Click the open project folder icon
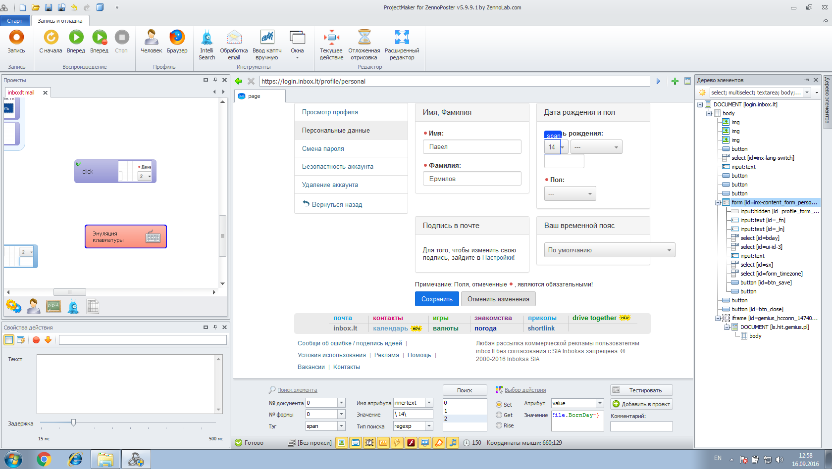The width and height of the screenshot is (832, 469). click(x=36, y=7)
